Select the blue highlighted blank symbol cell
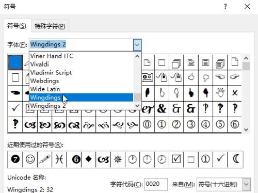 coord(15,62)
